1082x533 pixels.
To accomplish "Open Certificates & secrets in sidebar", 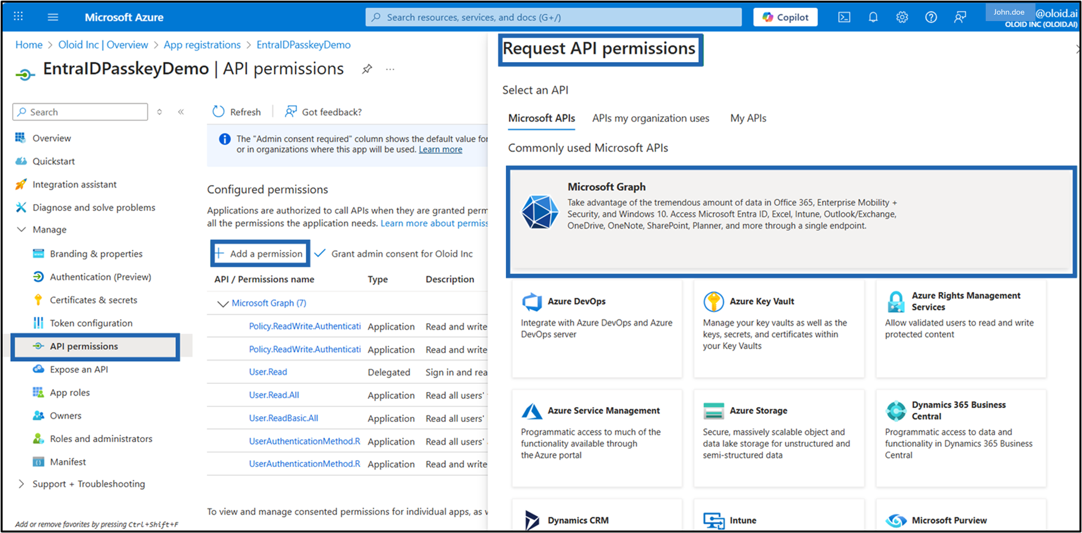I will click(94, 300).
